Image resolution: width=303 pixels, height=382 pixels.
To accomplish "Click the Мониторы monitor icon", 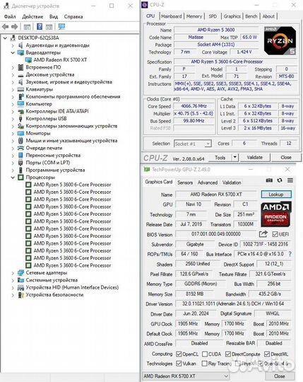I will click(21, 134).
